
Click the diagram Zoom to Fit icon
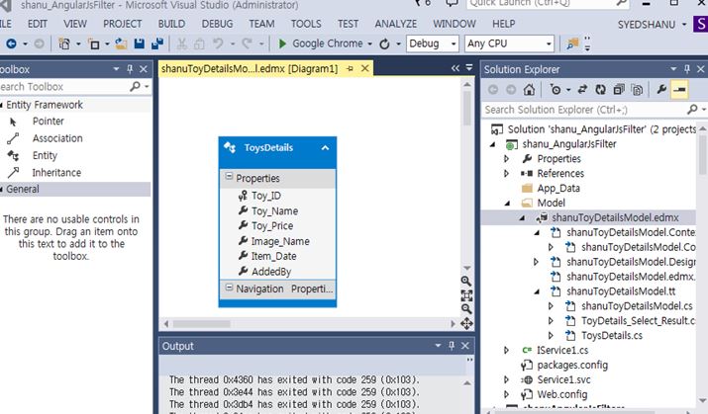point(466,295)
